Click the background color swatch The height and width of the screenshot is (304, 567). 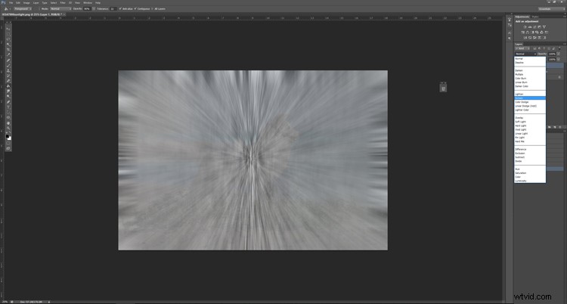pos(10,138)
